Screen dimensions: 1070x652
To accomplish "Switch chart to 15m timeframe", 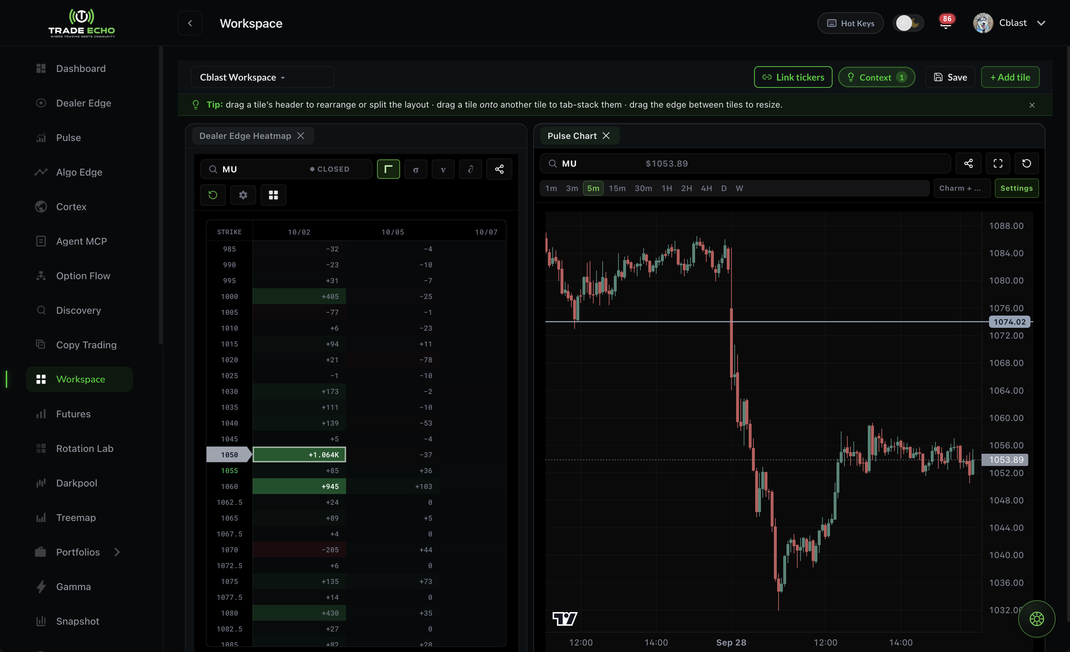I will (617, 188).
